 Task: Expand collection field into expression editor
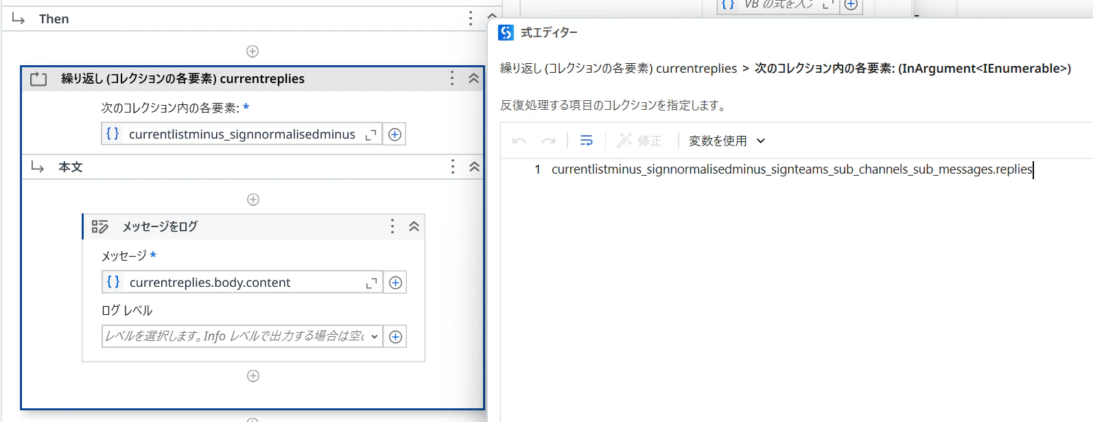(x=371, y=134)
